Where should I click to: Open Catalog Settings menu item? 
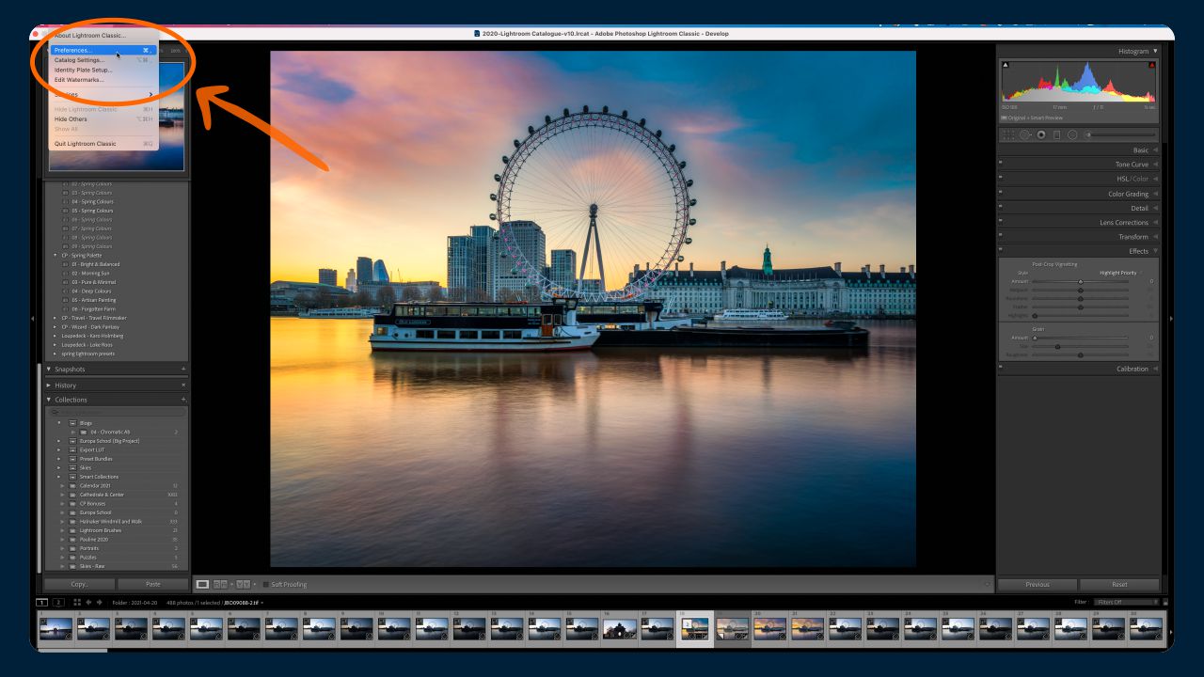[x=103, y=60]
